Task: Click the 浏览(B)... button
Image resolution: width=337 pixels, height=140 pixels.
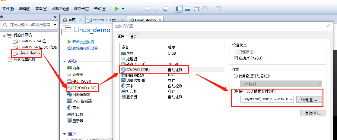Action: [309, 99]
